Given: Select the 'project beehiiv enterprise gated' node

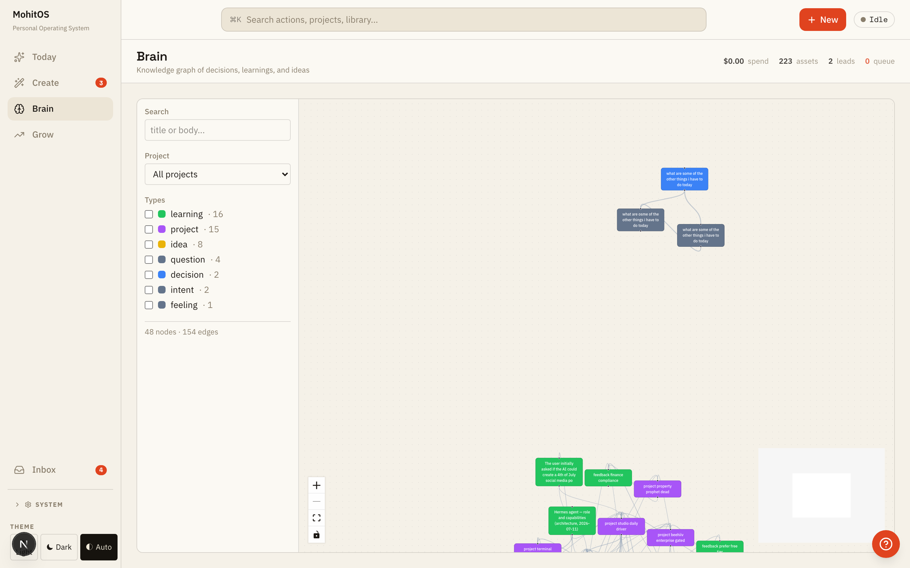Looking at the screenshot, I should pos(670,538).
